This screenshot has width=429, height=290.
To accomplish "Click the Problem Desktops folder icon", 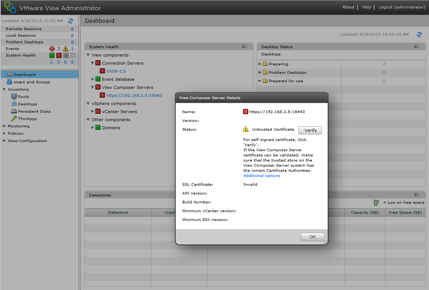I will [265, 72].
